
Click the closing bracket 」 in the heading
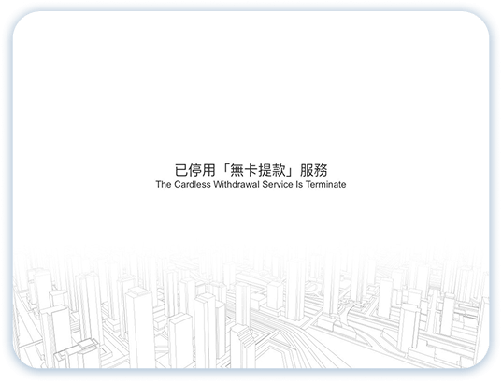click(x=291, y=170)
